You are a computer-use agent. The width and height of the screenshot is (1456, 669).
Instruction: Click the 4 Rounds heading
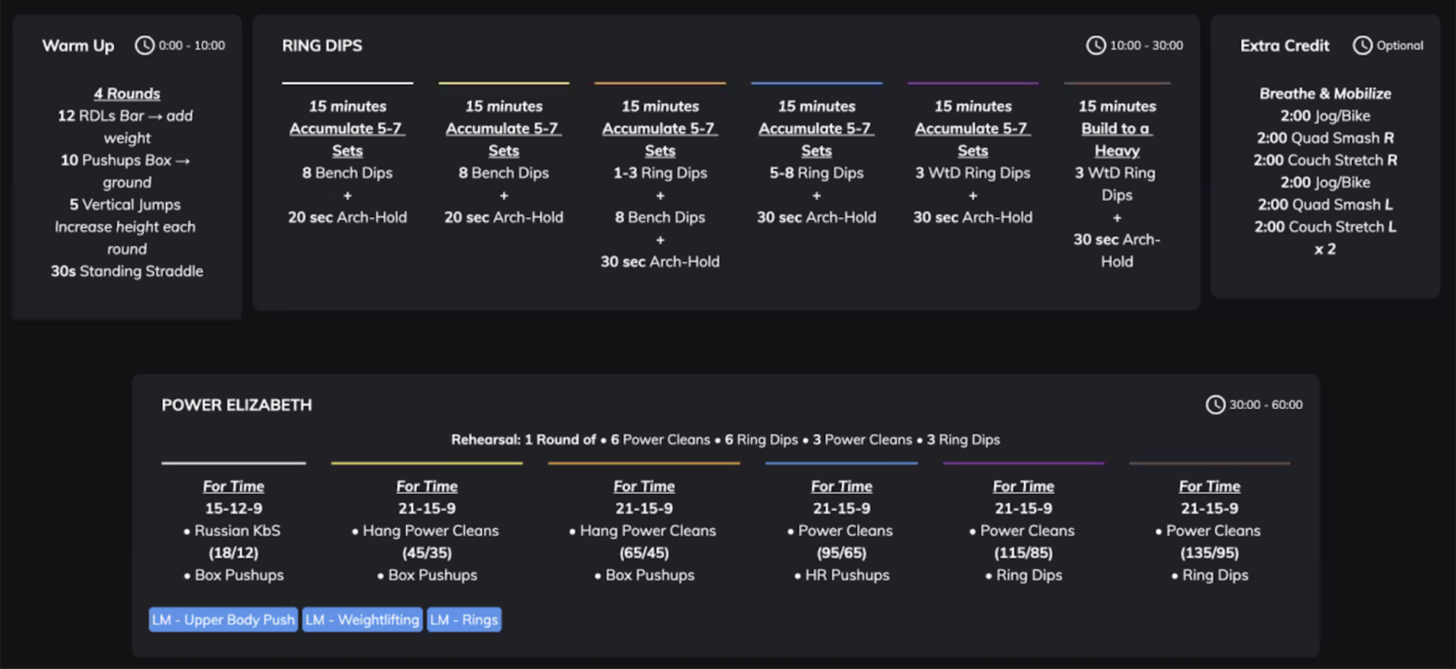point(127,93)
